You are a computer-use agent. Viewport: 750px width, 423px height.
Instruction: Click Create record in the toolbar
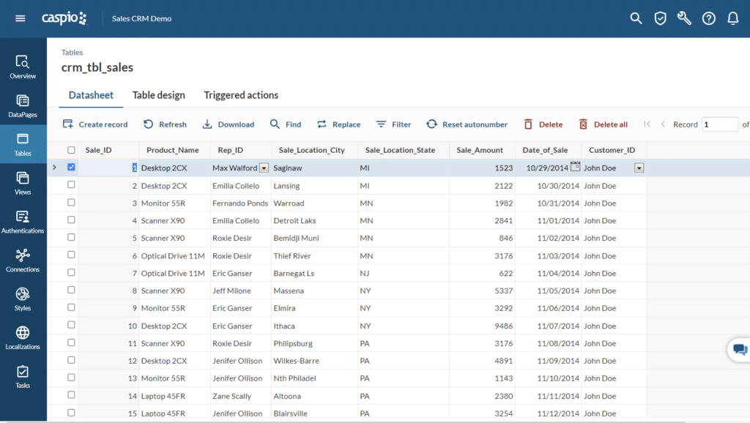point(95,124)
